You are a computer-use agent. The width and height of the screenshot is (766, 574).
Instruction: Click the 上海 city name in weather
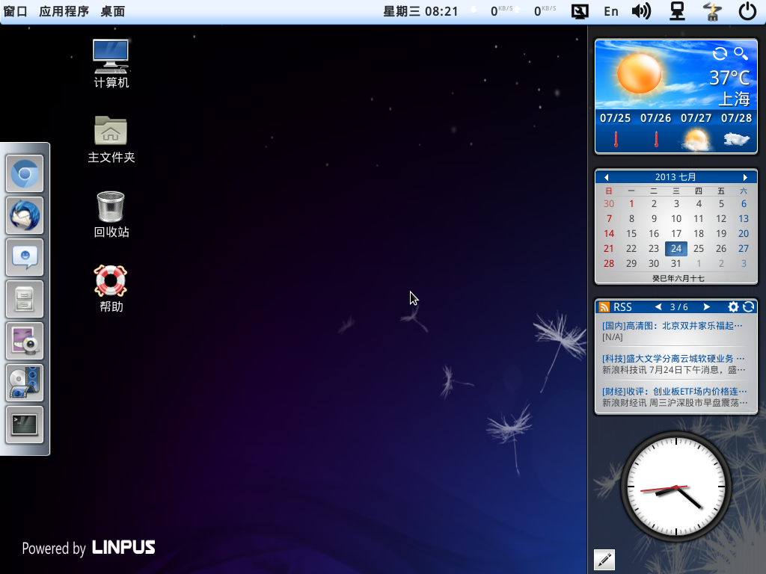[734, 99]
